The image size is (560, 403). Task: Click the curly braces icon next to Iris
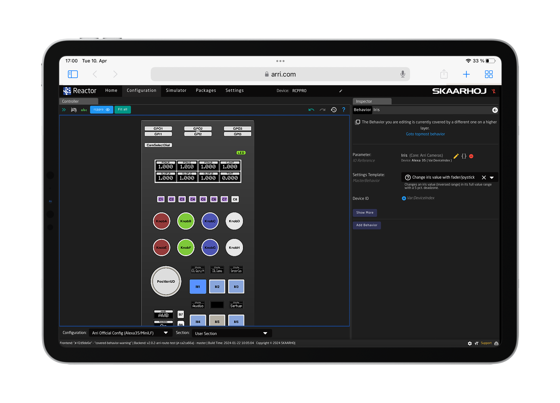tap(464, 156)
